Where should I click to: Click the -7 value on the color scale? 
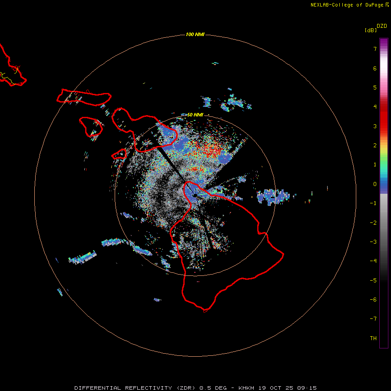(373, 319)
